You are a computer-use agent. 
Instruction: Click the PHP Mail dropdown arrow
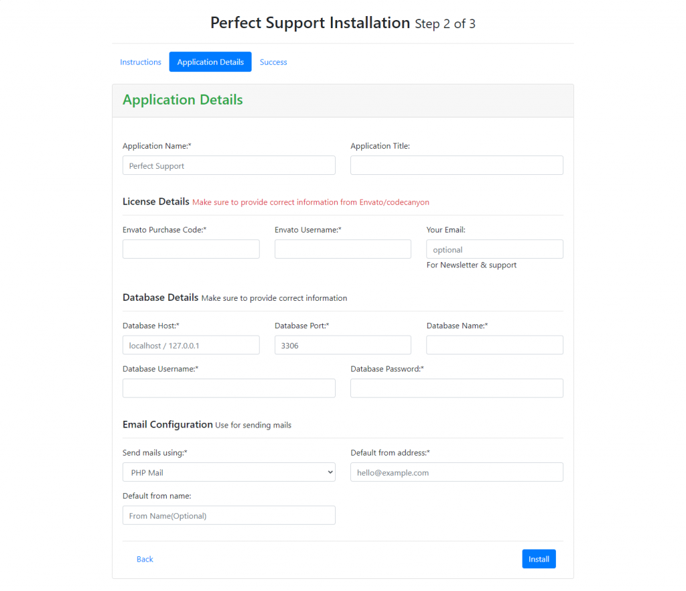click(x=330, y=472)
